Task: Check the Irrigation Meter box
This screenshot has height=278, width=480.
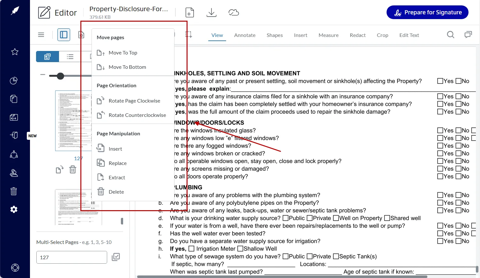Action: 191,249
